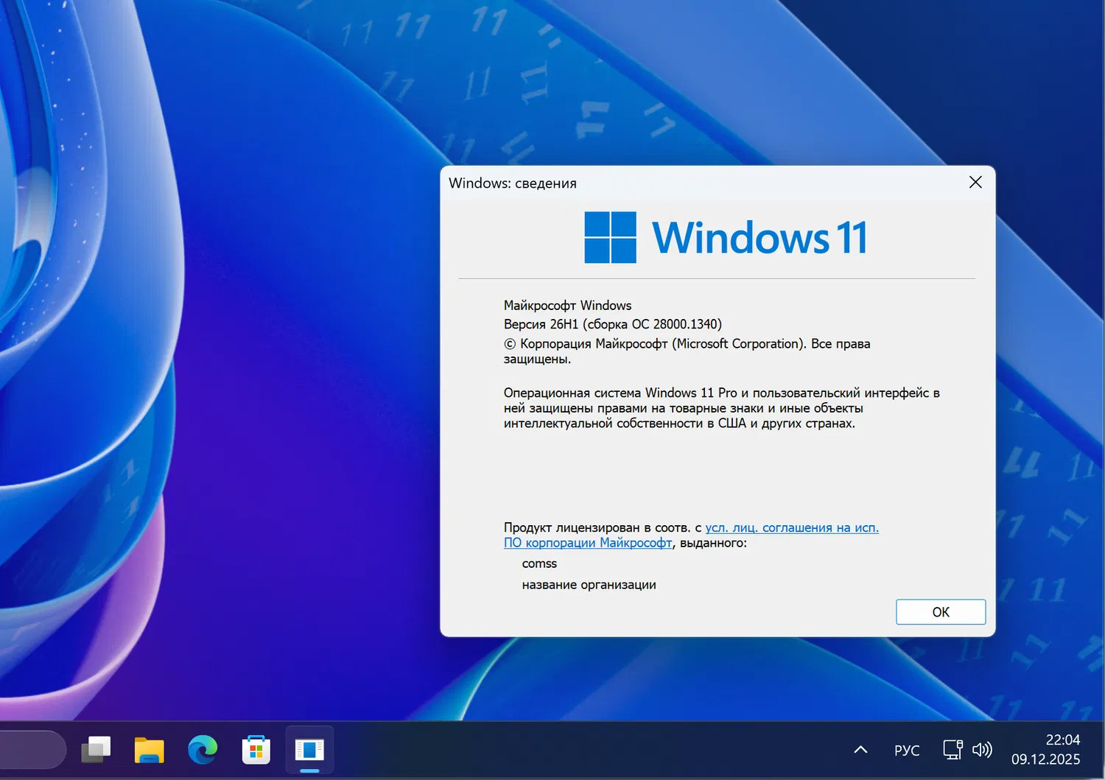Viewport: 1105px width, 780px height.
Task: Click the название организации text
Action: point(589,584)
